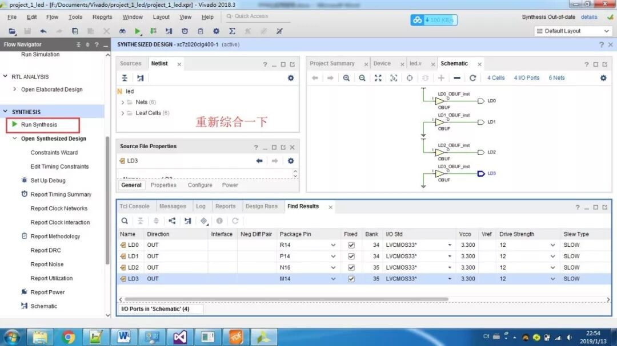Open Package Pin dropdown for LD0 (R14)
This screenshot has width=617, height=346.
[x=333, y=245]
